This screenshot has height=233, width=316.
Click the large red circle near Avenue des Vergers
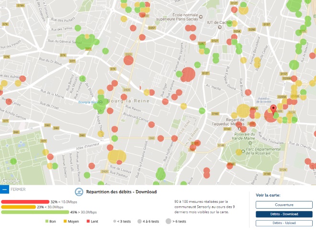(188, 74)
